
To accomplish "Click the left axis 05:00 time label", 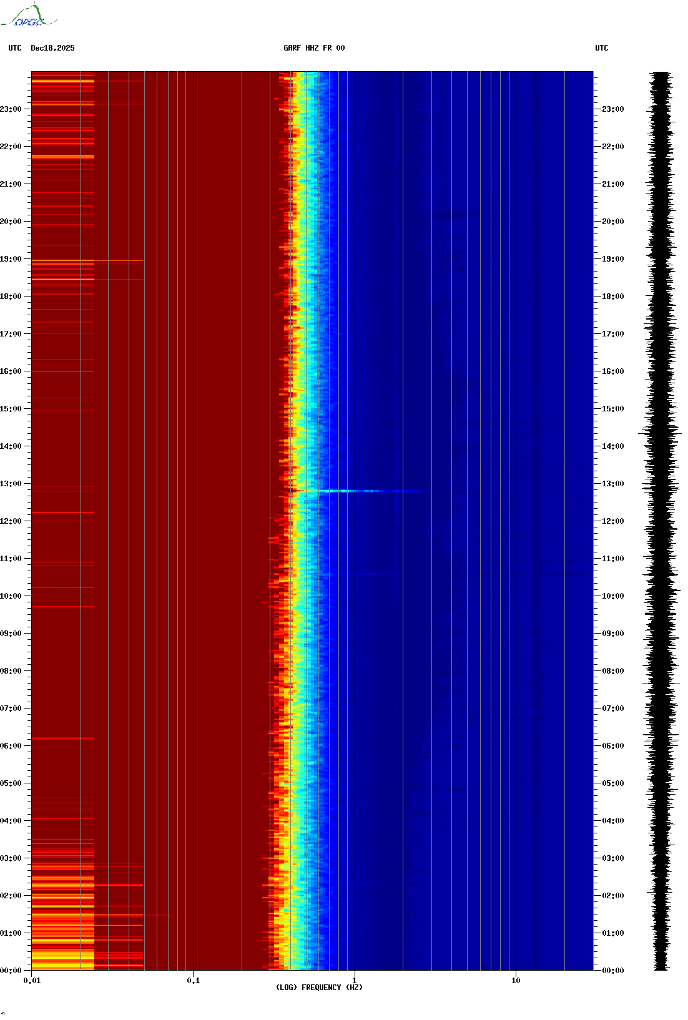I will coord(11,783).
